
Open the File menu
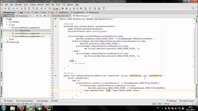click(x=2, y=5)
